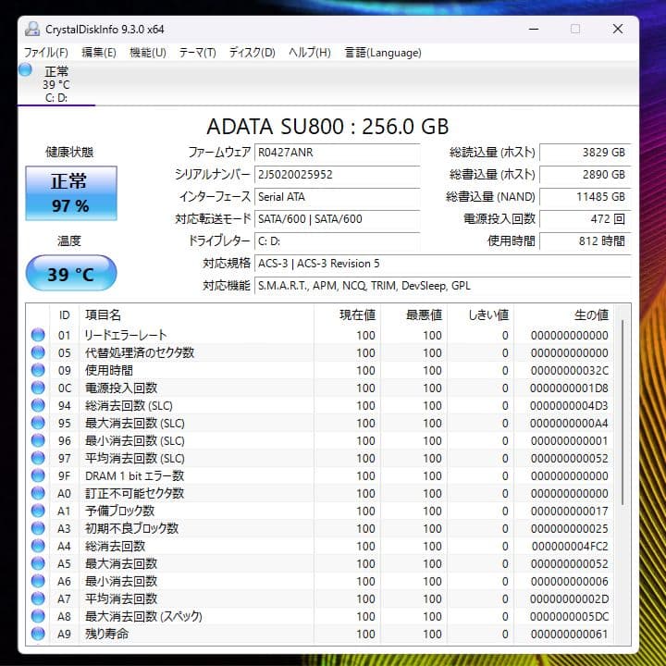
Task: Click status orb for A9 残り寿命 row
Action: [38, 634]
